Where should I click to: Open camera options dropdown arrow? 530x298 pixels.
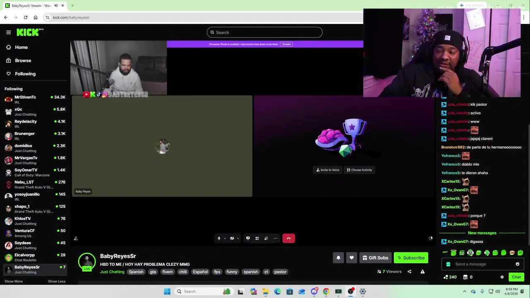(238, 238)
